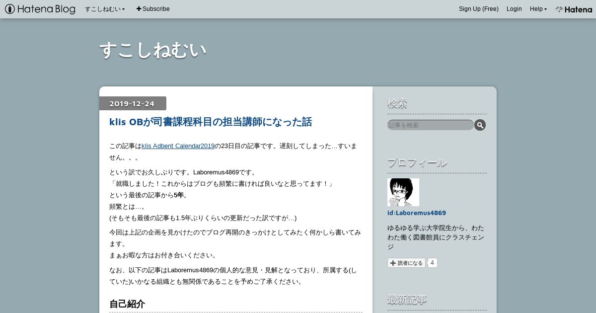Select the ゆるゆる学ぶ大学院生 profile description

coord(436,237)
